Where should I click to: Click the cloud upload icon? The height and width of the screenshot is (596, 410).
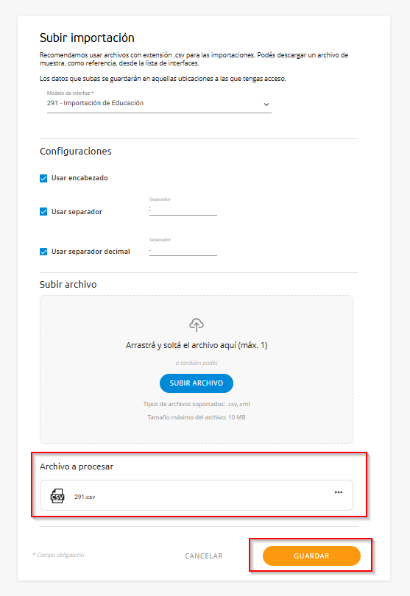coord(197,324)
